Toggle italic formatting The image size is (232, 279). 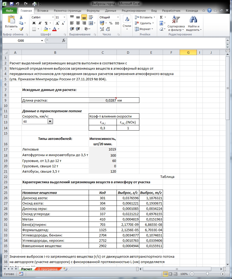(x=40, y=23)
